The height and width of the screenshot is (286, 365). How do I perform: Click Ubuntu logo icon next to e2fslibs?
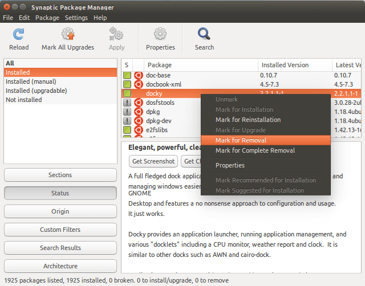(138, 130)
